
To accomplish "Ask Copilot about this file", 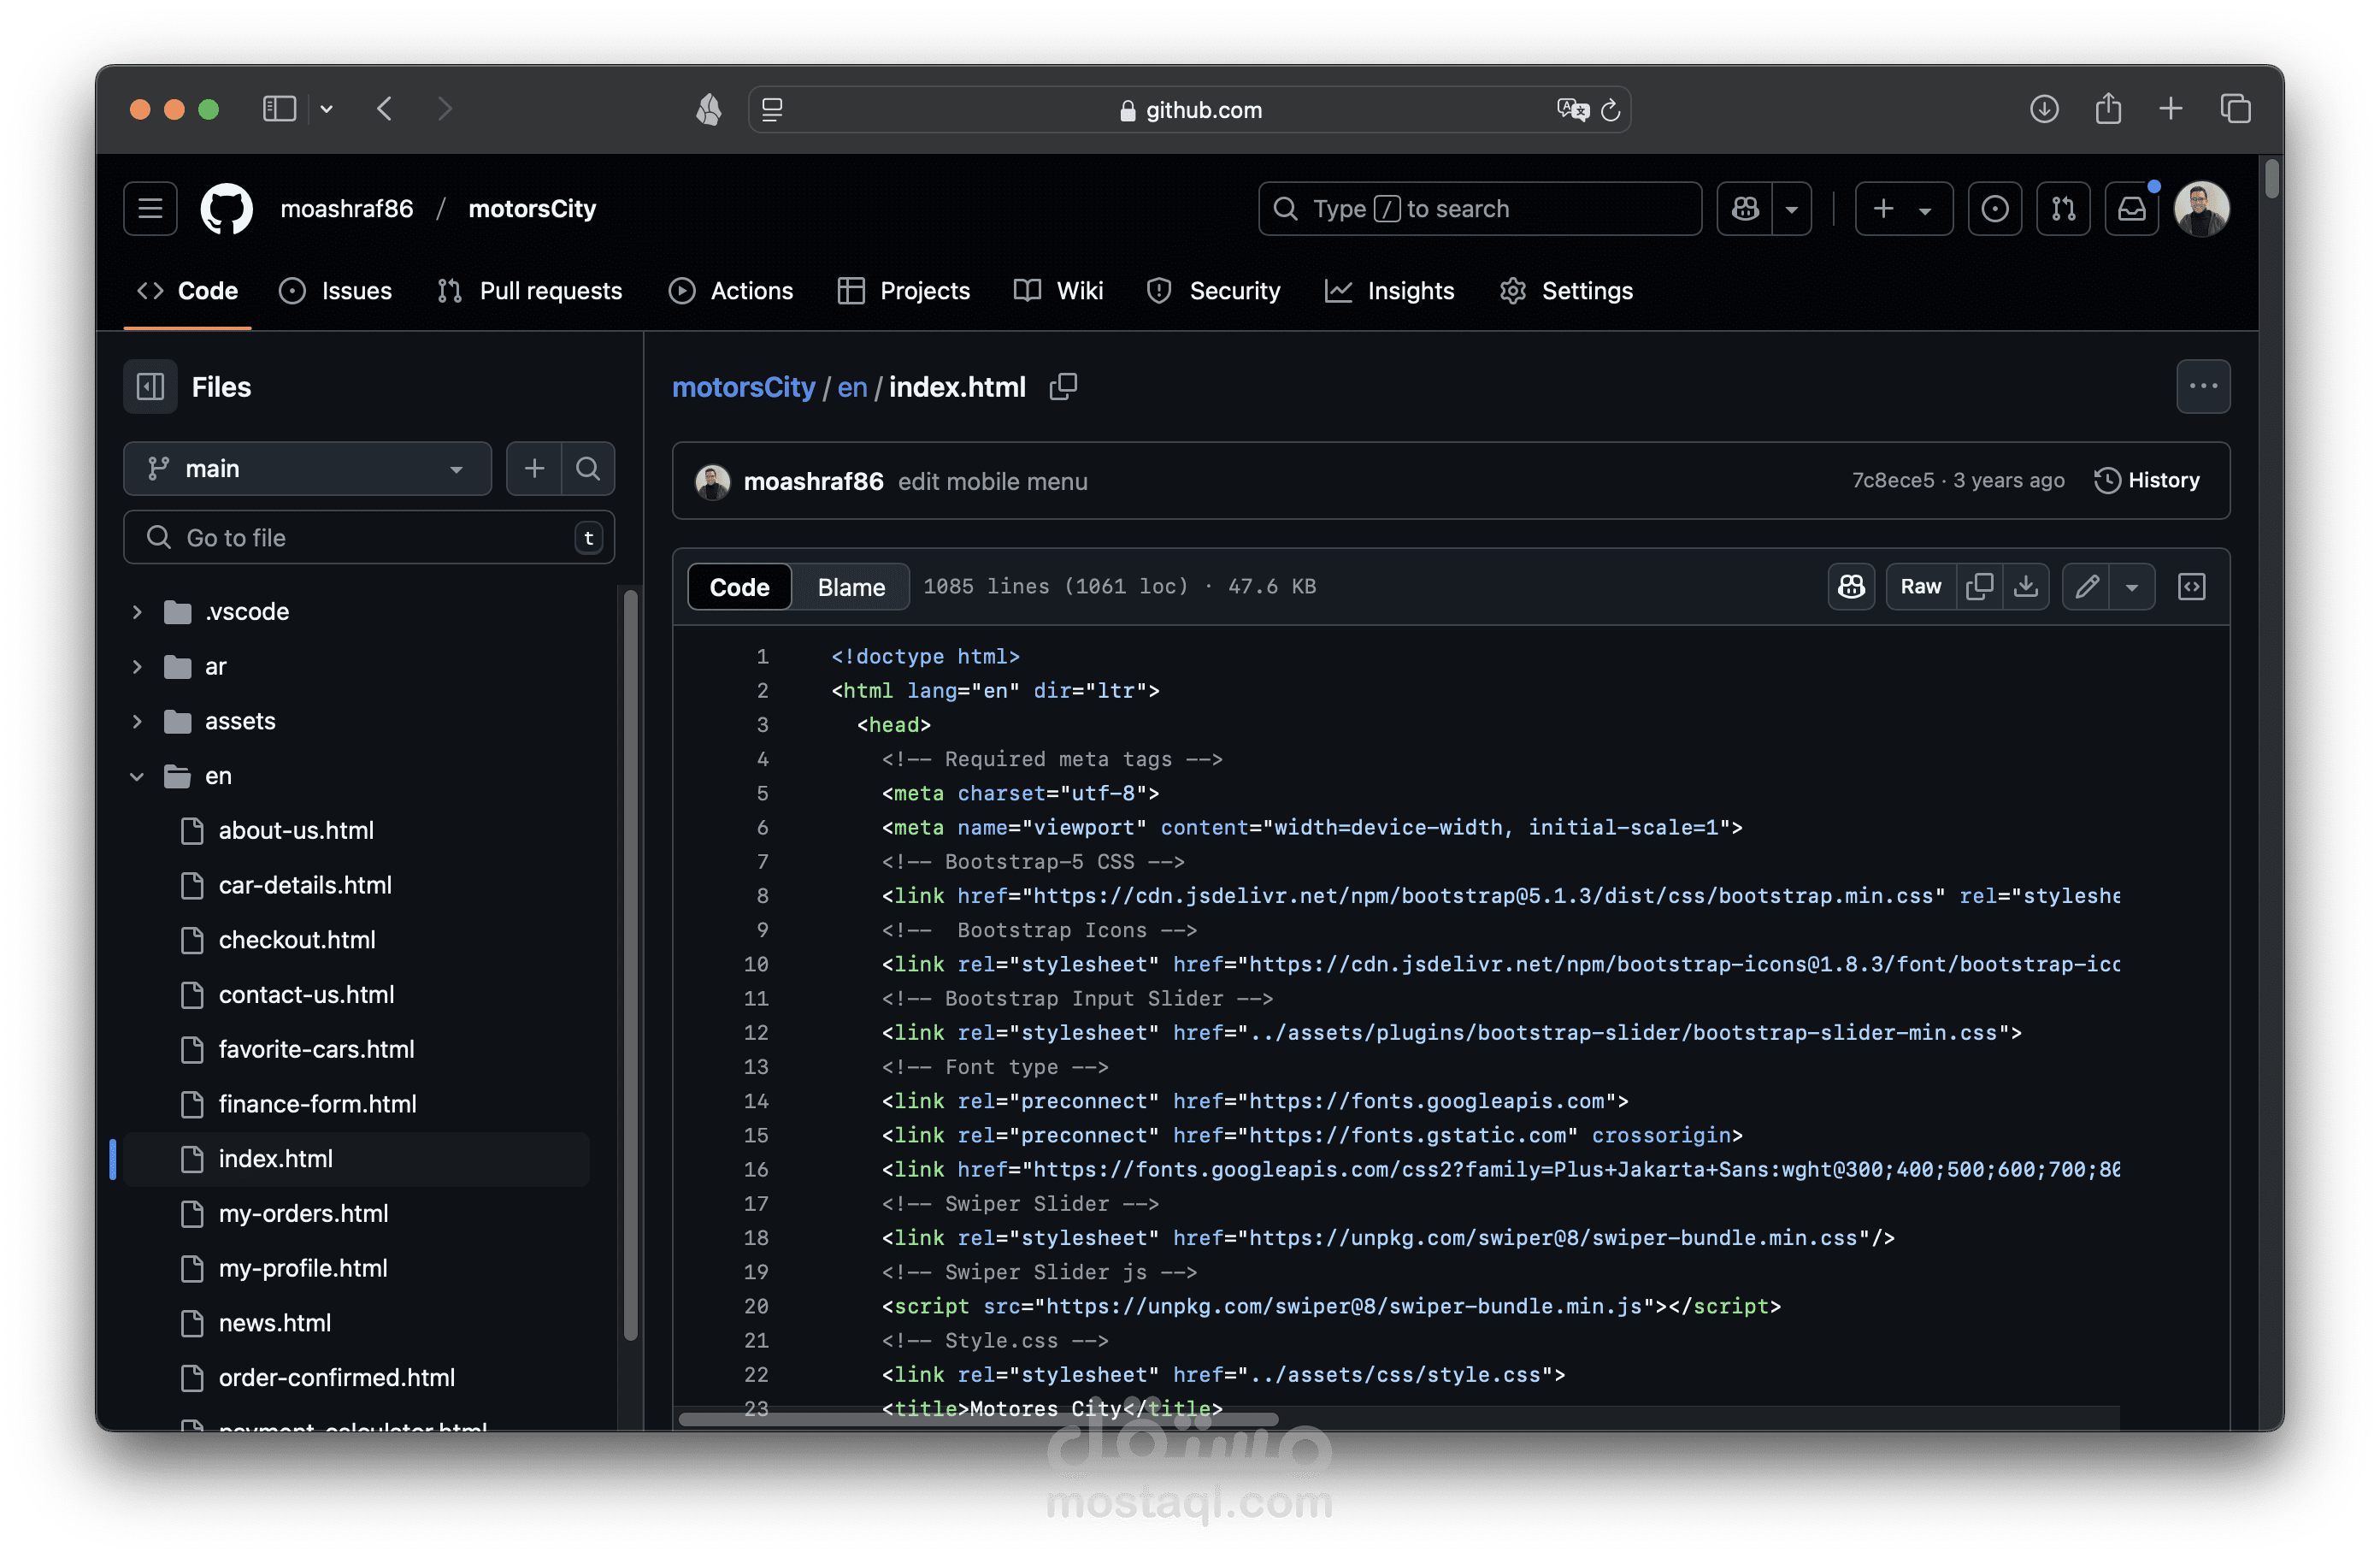I will [x=1851, y=587].
